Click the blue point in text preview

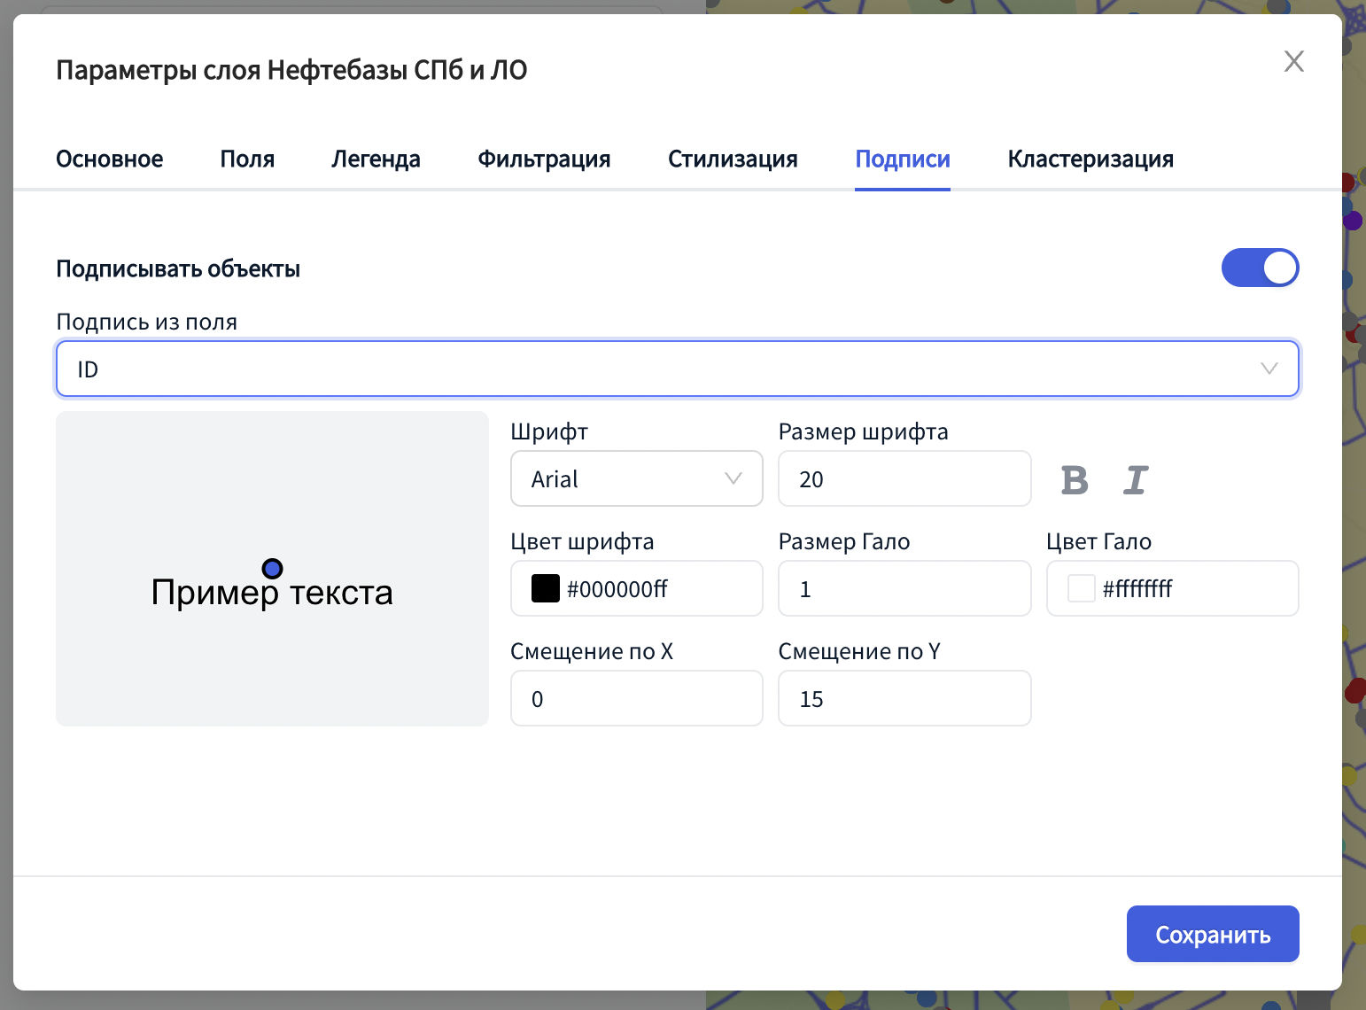pyautogui.click(x=273, y=568)
